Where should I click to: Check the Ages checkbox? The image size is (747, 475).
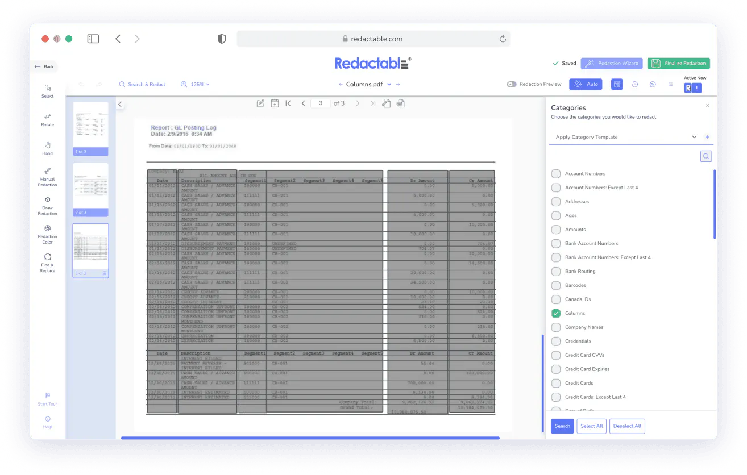(556, 215)
